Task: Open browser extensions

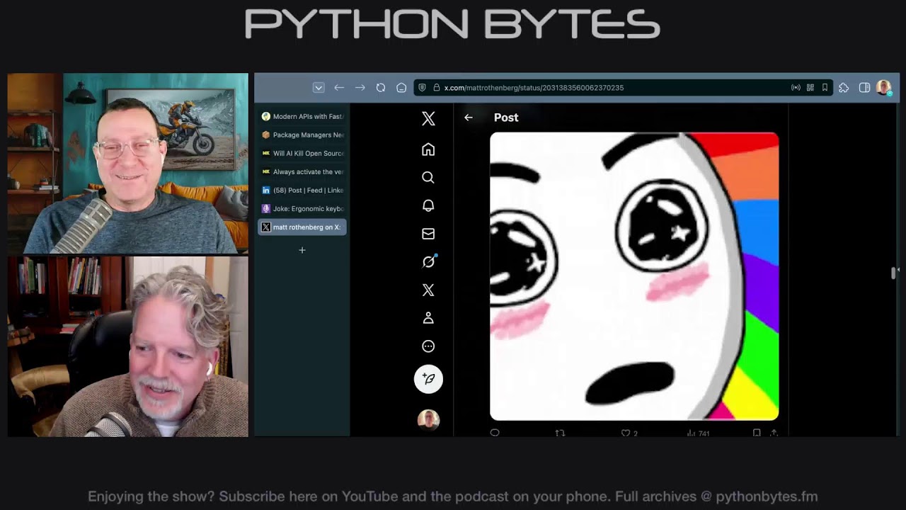Action: click(x=844, y=87)
